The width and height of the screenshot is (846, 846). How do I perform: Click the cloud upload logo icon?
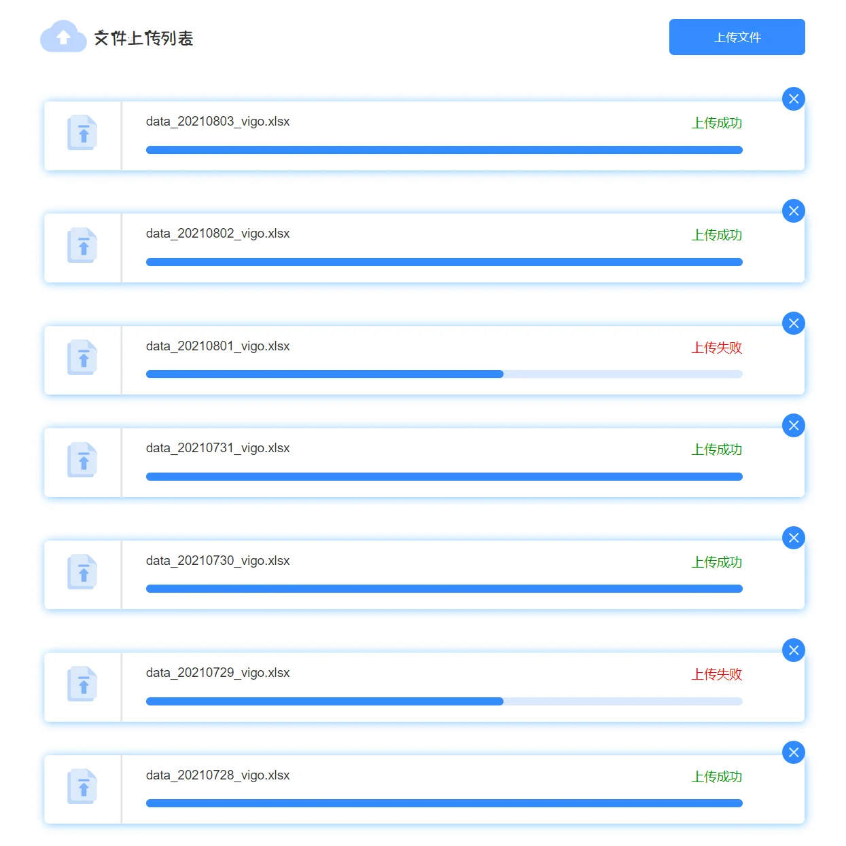63,37
